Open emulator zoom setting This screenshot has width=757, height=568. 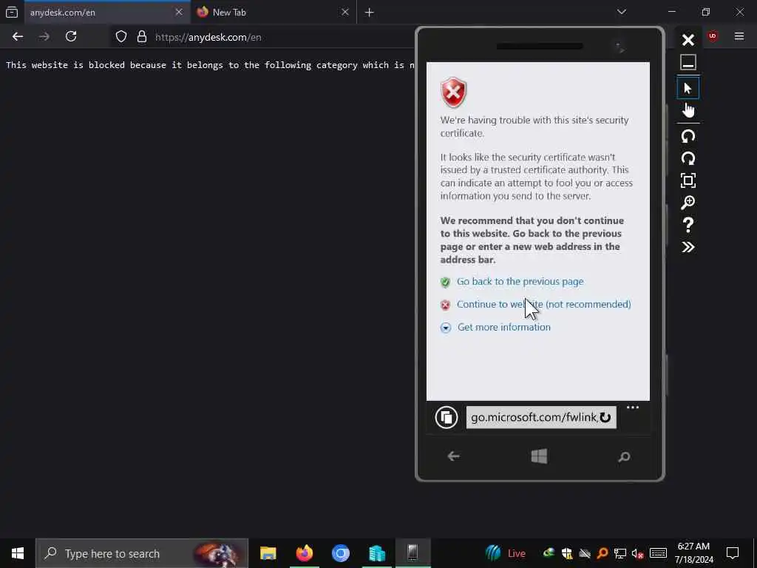688,203
